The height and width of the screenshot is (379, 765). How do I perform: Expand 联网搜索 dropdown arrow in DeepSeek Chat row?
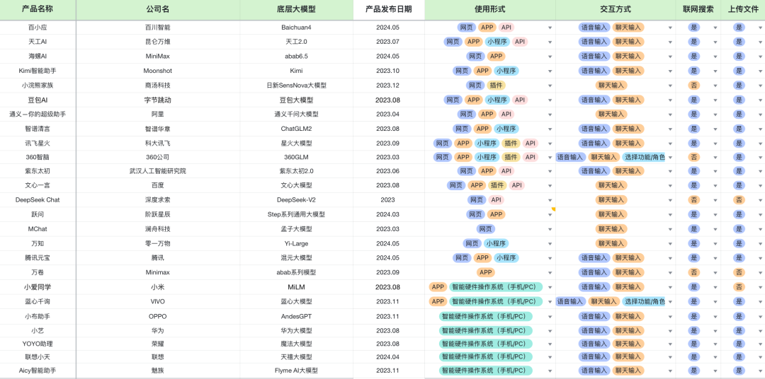click(x=715, y=200)
